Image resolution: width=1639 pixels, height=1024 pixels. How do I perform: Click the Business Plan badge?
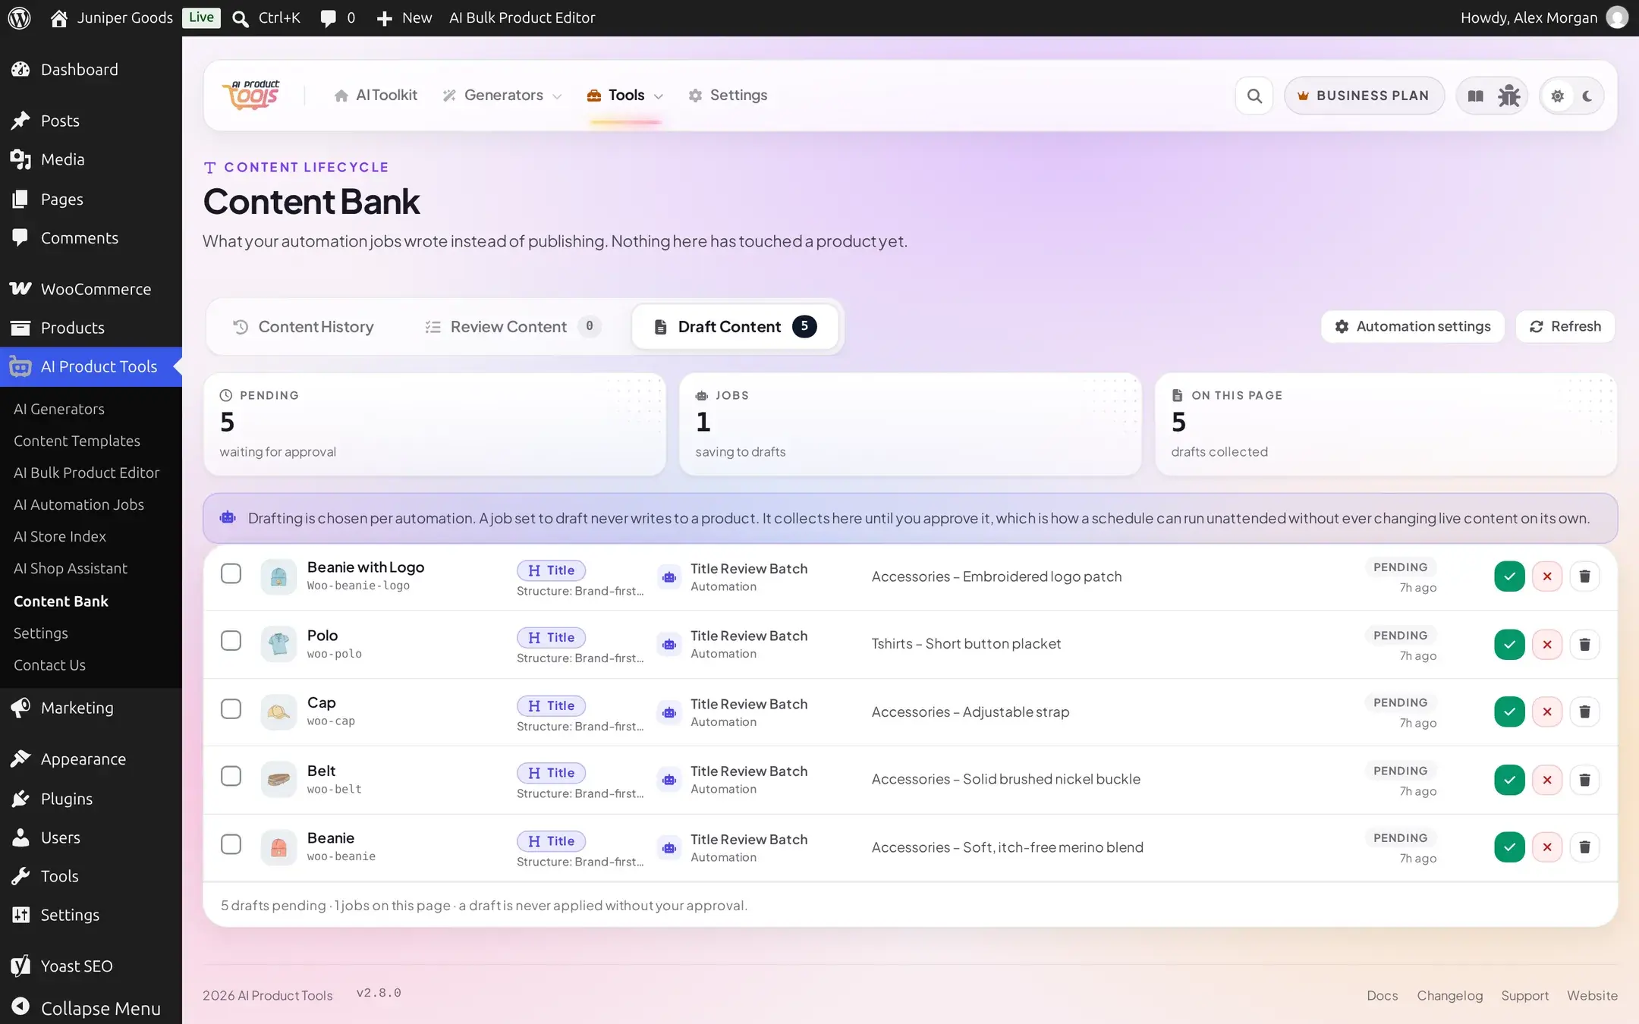(x=1364, y=96)
